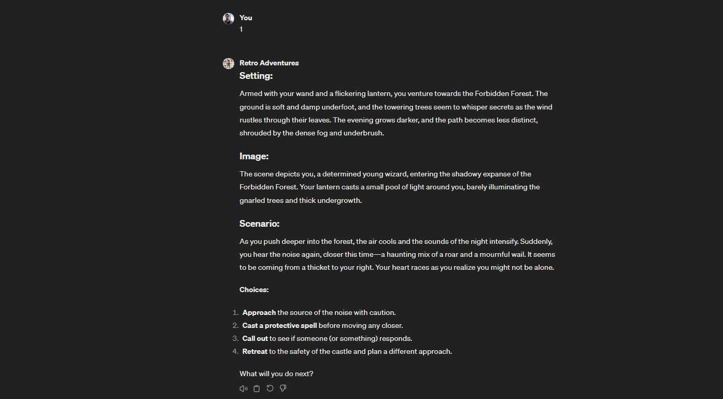This screenshot has height=399, width=723.
Task: Play the read aloud speaker icon
Action: pyautogui.click(x=243, y=389)
